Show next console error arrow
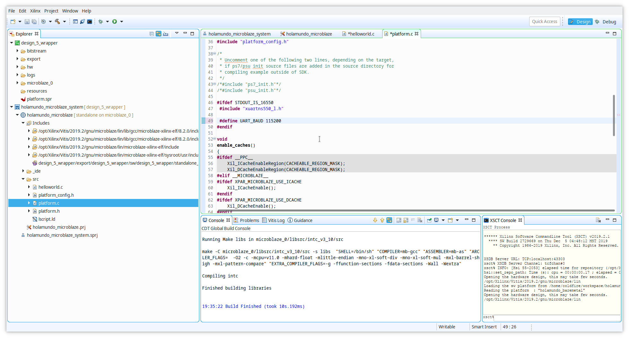629x338 pixels. click(x=375, y=220)
